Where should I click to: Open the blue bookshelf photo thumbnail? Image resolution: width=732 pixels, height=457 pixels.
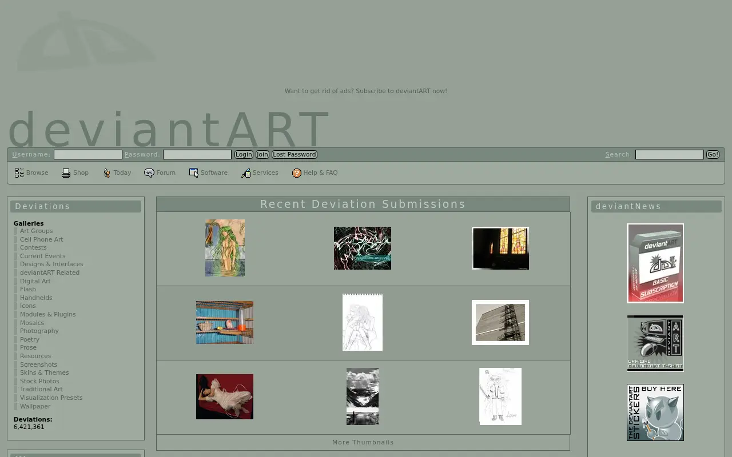[225, 322]
